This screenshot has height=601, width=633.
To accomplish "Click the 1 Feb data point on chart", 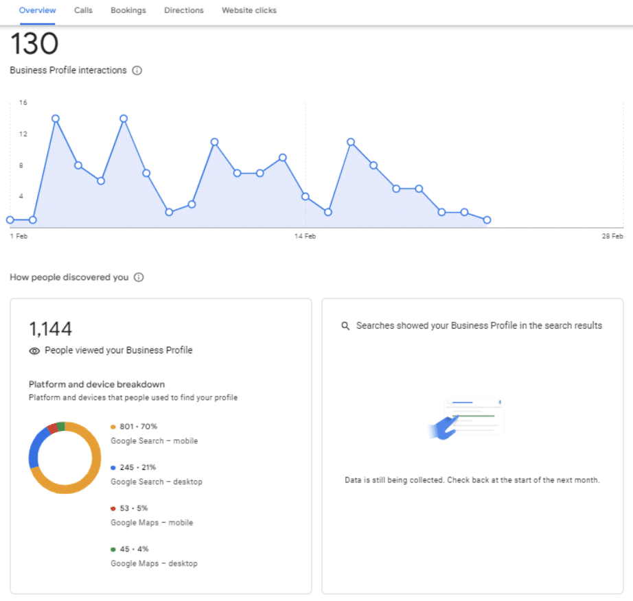I will (x=10, y=220).
